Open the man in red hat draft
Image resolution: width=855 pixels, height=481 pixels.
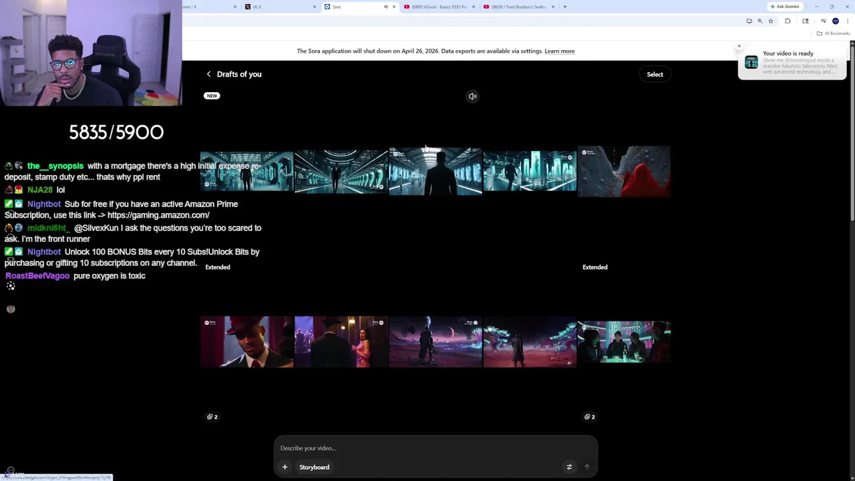point(246,342)
